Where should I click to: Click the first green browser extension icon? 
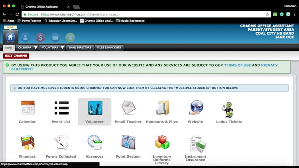275,14
